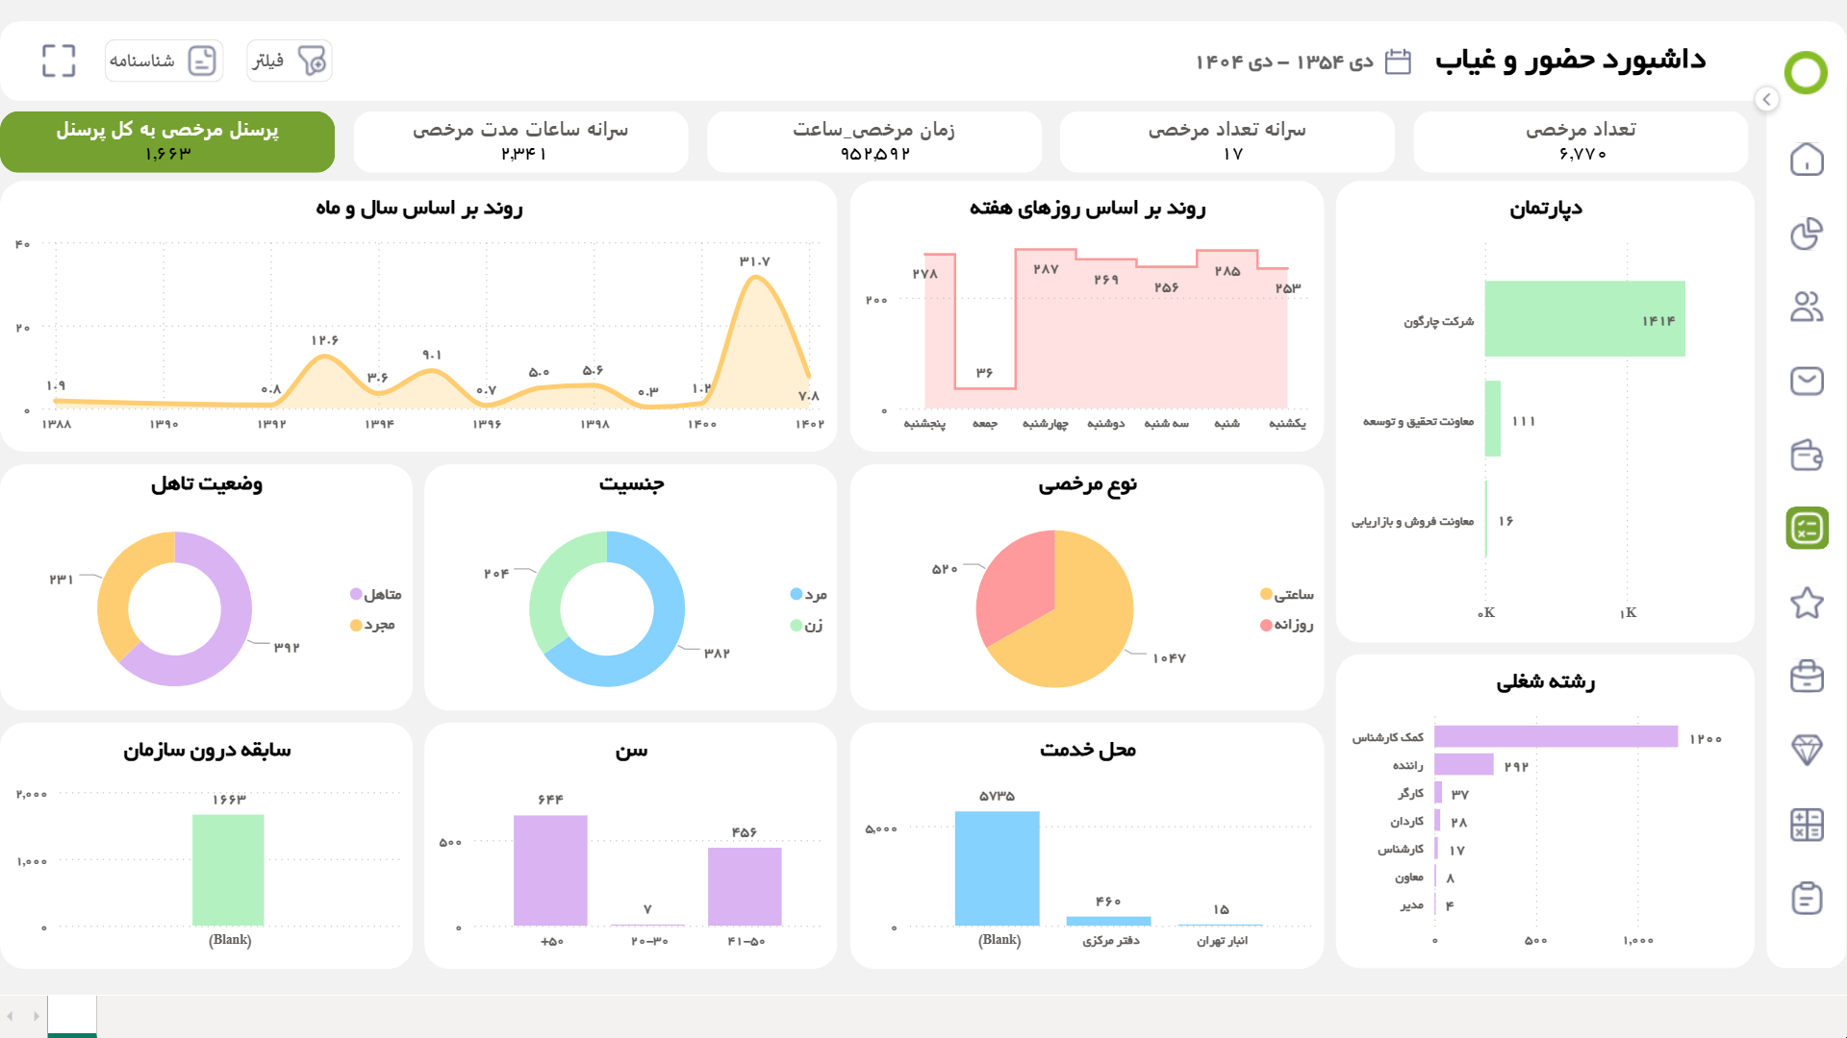Open the wallet page from the sidebar
Screen dimensions: 1847x1038
pyautogui.click(x=1809, y=454)
